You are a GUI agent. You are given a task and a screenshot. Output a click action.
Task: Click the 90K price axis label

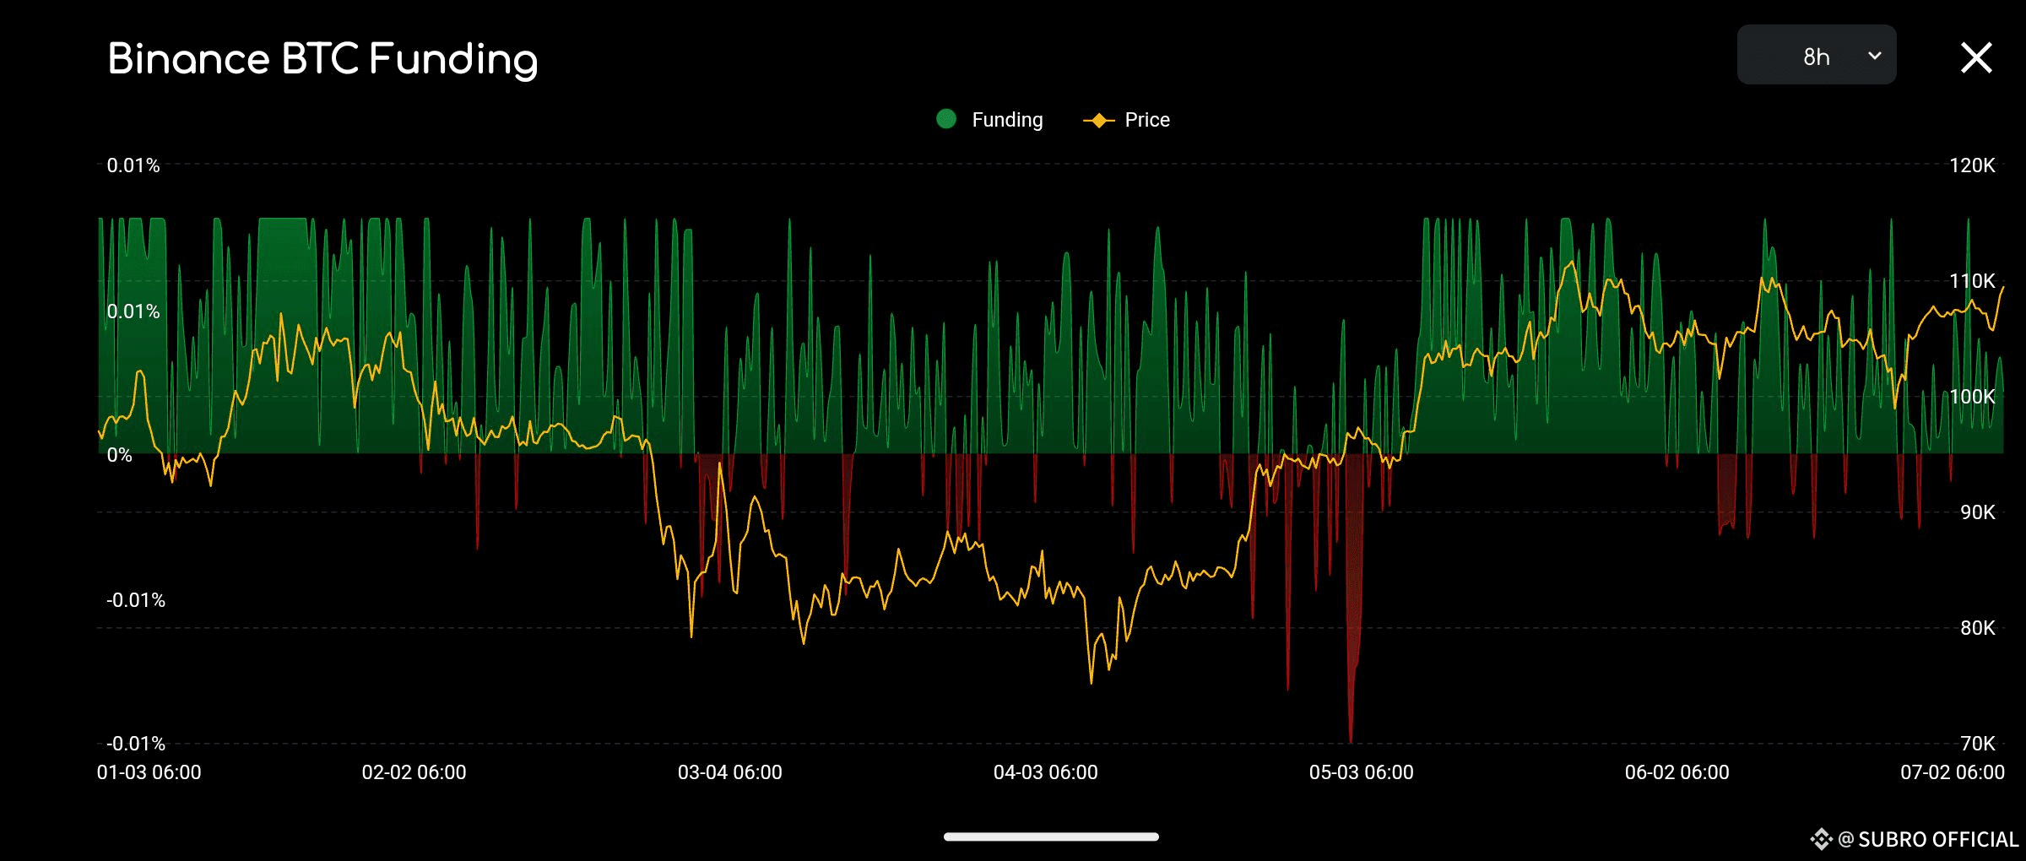tap(1978, 512)
